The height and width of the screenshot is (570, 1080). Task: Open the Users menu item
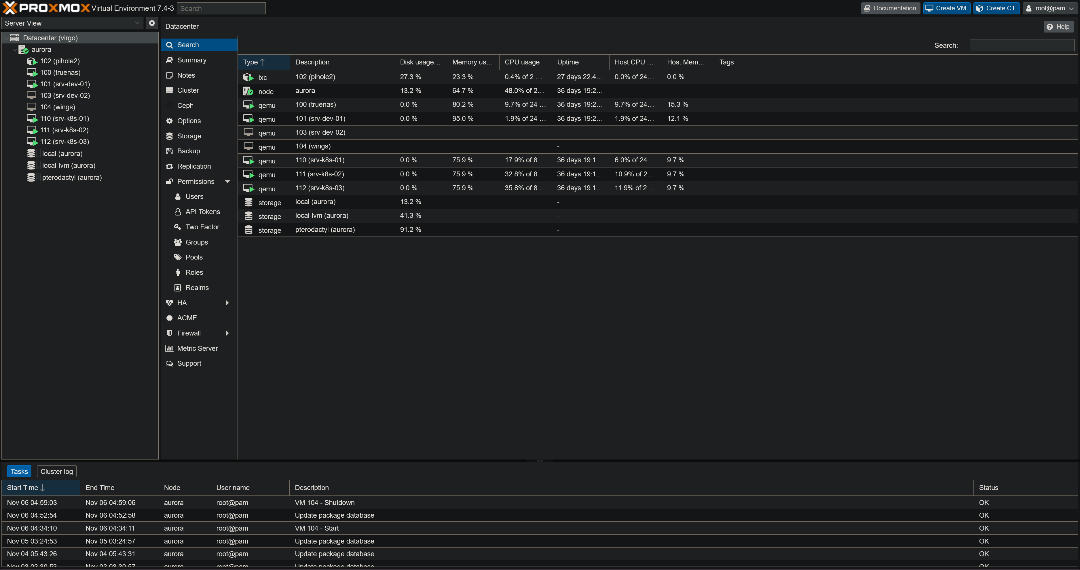click(199, 197)
